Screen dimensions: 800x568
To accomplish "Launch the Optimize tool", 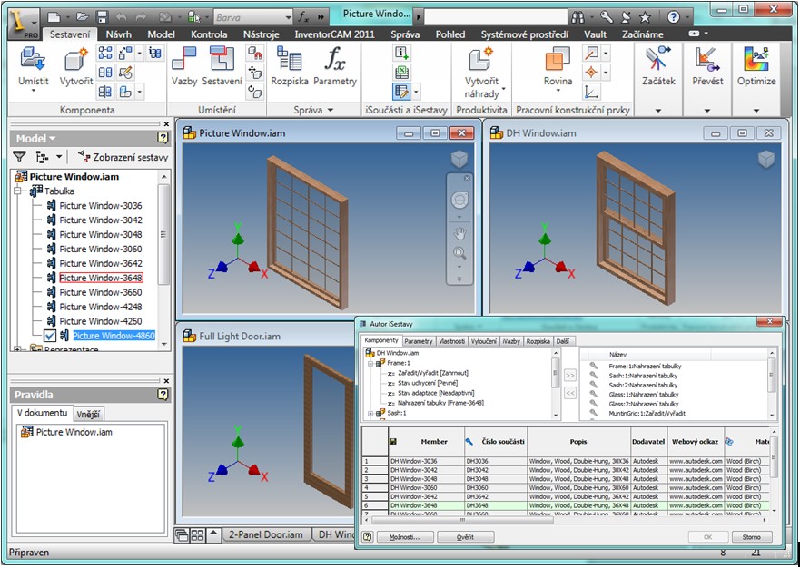I will coord(756,65).
